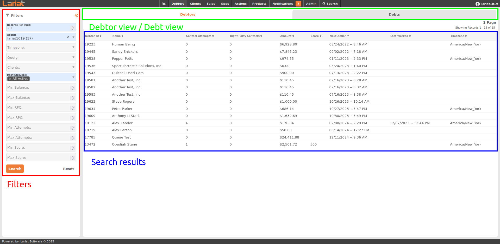Remove the All Active status tag
500x244 pixels.
tap(10, 79)
